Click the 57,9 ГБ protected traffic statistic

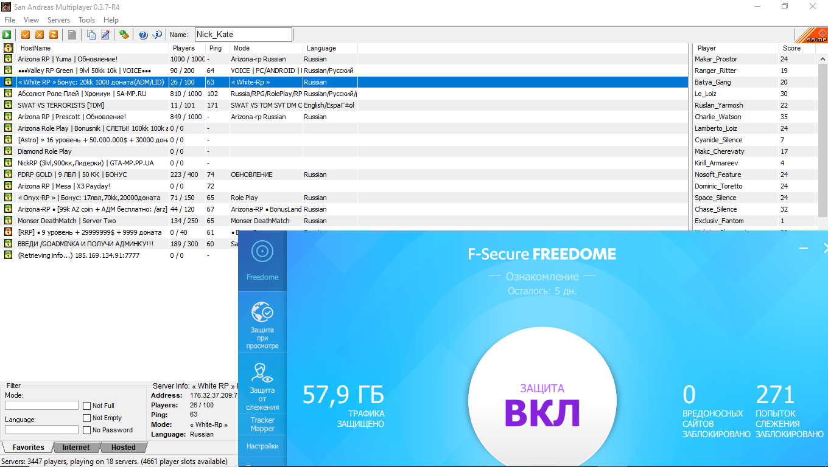click(x=343, y=406)
